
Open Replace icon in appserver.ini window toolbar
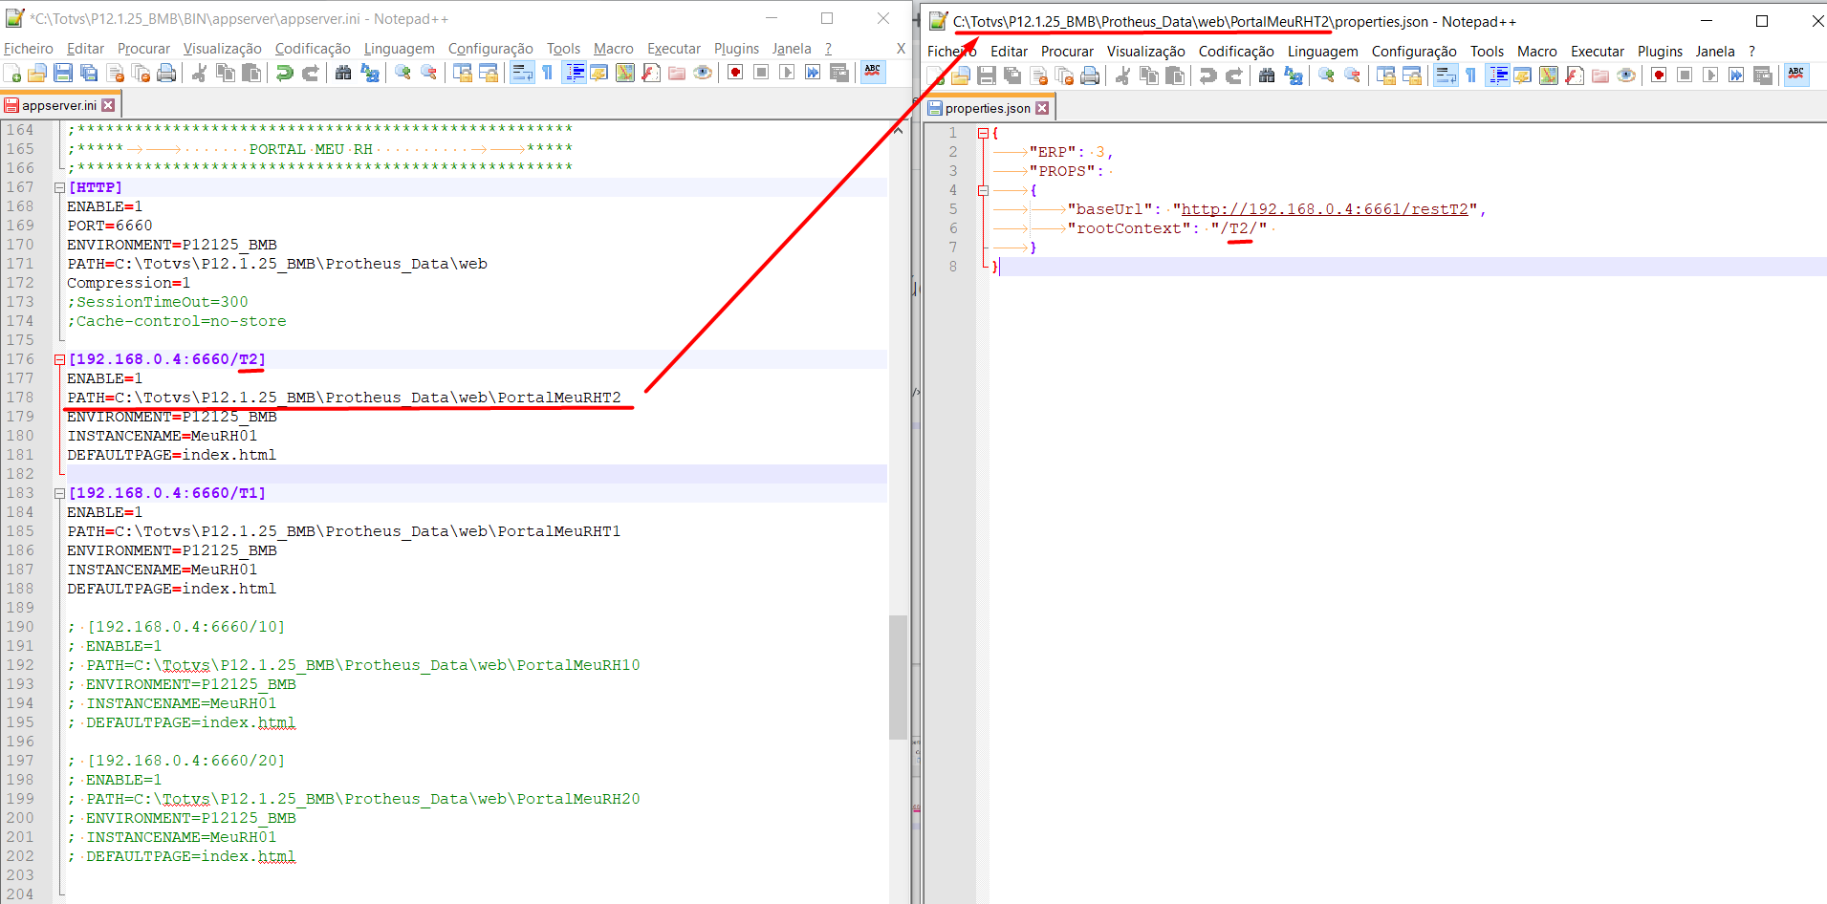click(x=370, y=74)
